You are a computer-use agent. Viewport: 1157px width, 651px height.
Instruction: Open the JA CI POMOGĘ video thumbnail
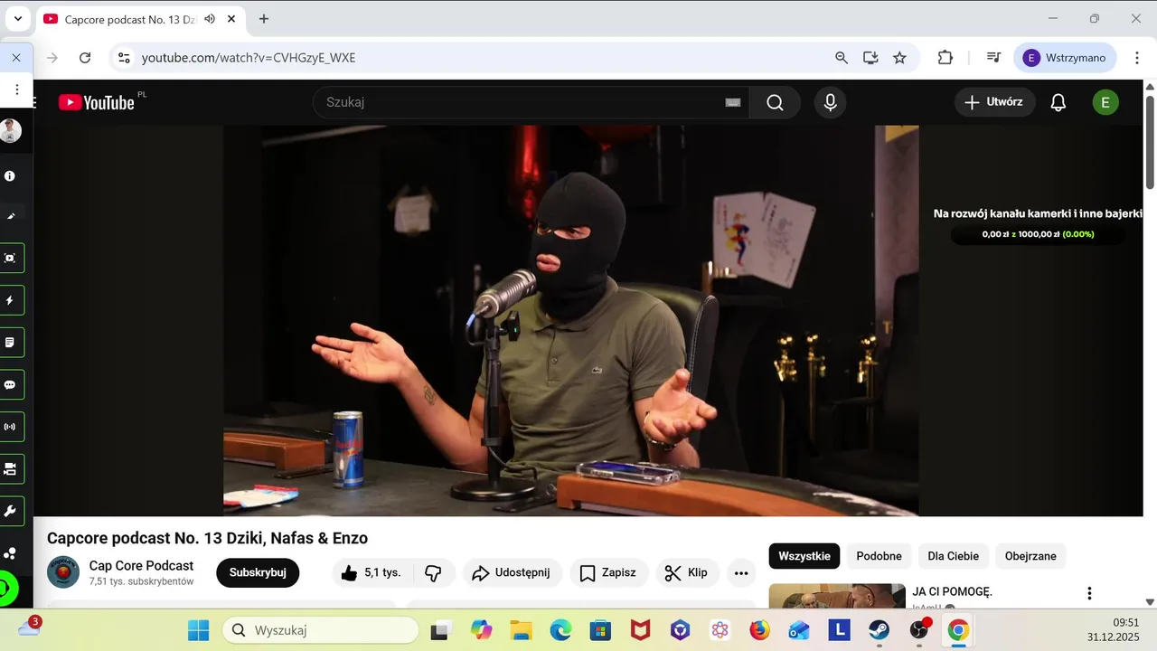(x=837, y=596)
